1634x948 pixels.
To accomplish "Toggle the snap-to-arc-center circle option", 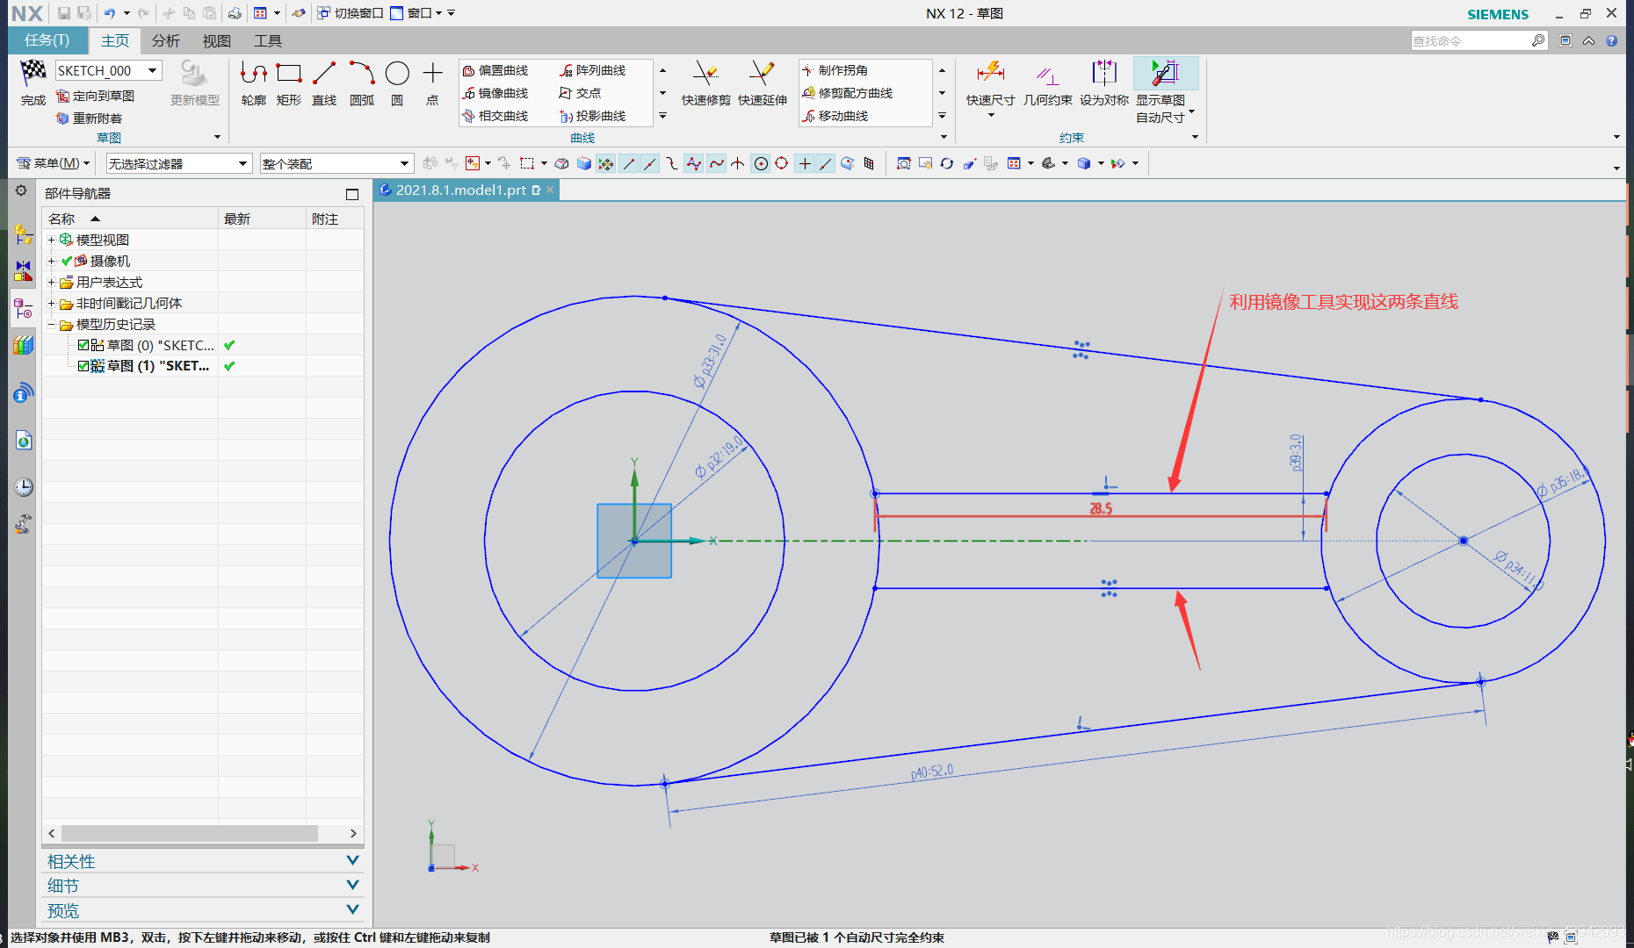I will coord(761,163).
